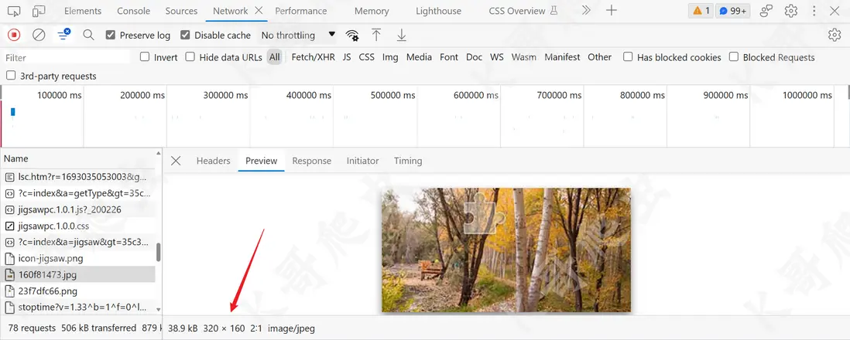Switch to the Elements tab

point(82,11)
